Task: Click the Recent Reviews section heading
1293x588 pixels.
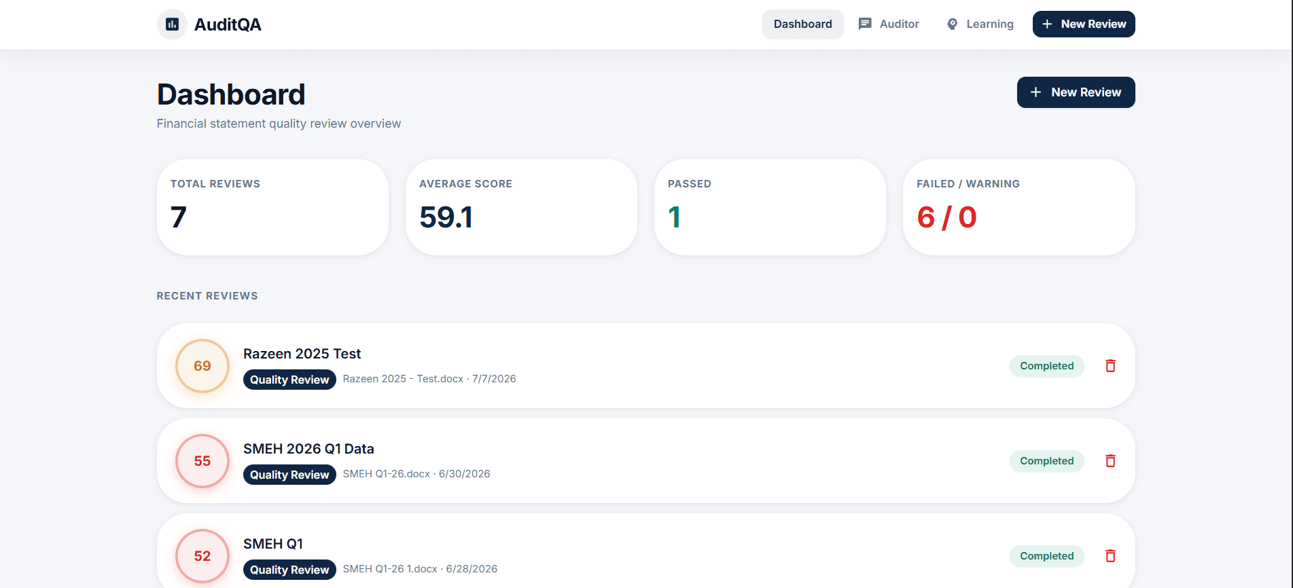Action: pyautogui.click(x=207, y=296)
